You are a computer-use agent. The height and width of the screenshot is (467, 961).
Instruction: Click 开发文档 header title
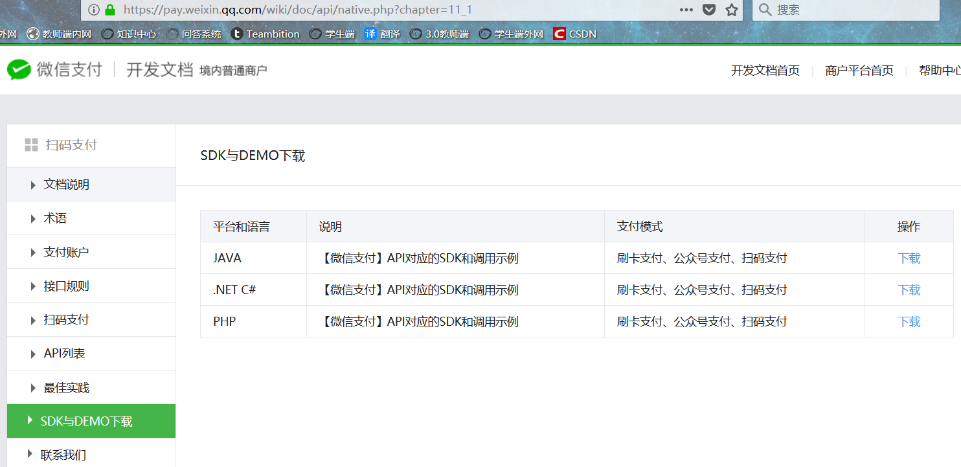tap(159, 69)
